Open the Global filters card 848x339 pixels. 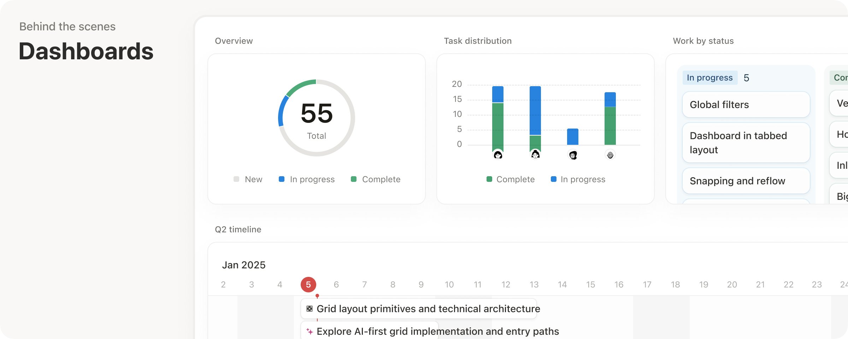pyautogui.click(x=746, y=105)
